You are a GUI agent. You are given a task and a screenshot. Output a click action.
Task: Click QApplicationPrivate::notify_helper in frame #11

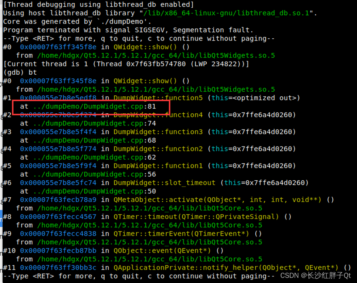coord(226,268)
